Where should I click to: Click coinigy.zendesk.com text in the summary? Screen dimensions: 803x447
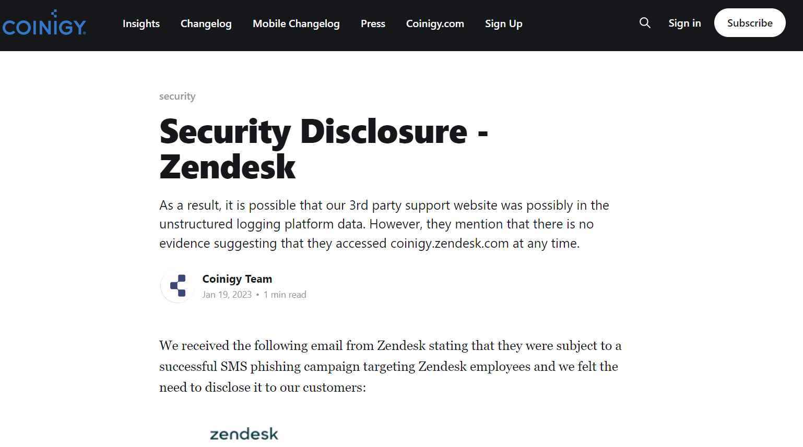coord(450,244)
